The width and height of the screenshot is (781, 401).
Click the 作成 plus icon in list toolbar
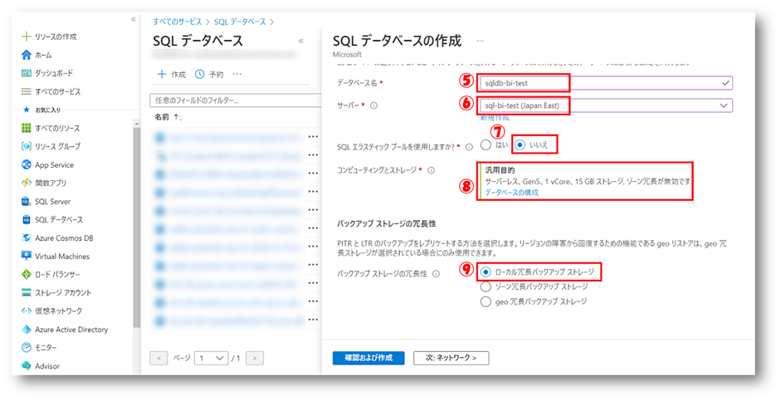click(x=161, y=74)
